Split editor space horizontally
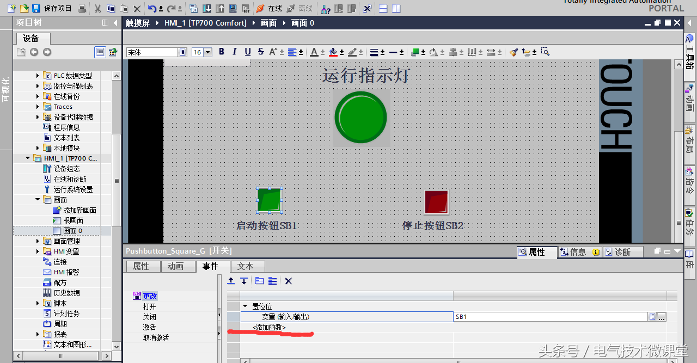697x363 pixels. coord(383,8)
